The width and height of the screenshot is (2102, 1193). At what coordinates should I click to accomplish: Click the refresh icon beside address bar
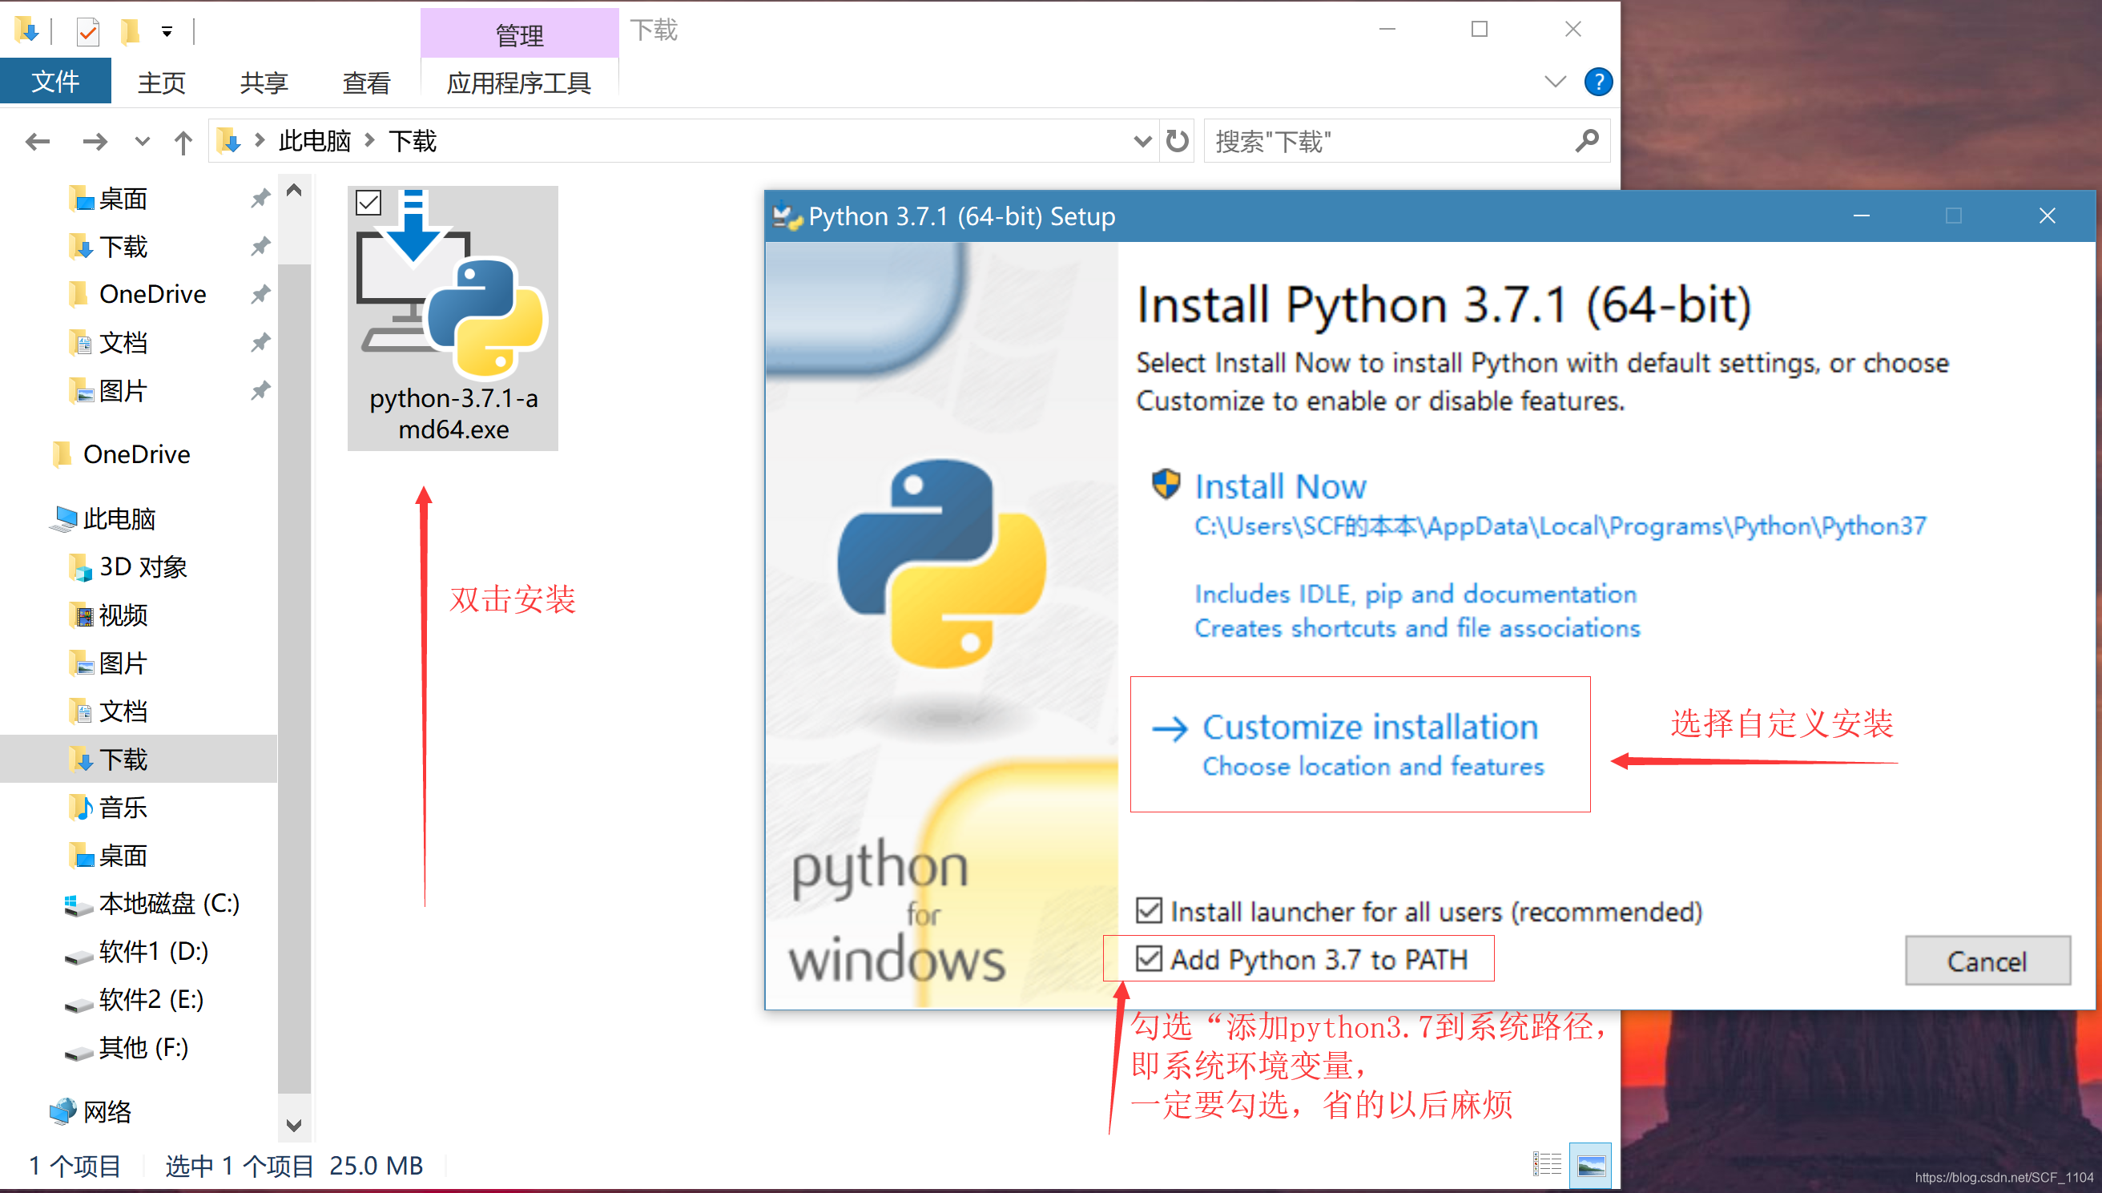pyautogui.click(x=1177, y=141)
